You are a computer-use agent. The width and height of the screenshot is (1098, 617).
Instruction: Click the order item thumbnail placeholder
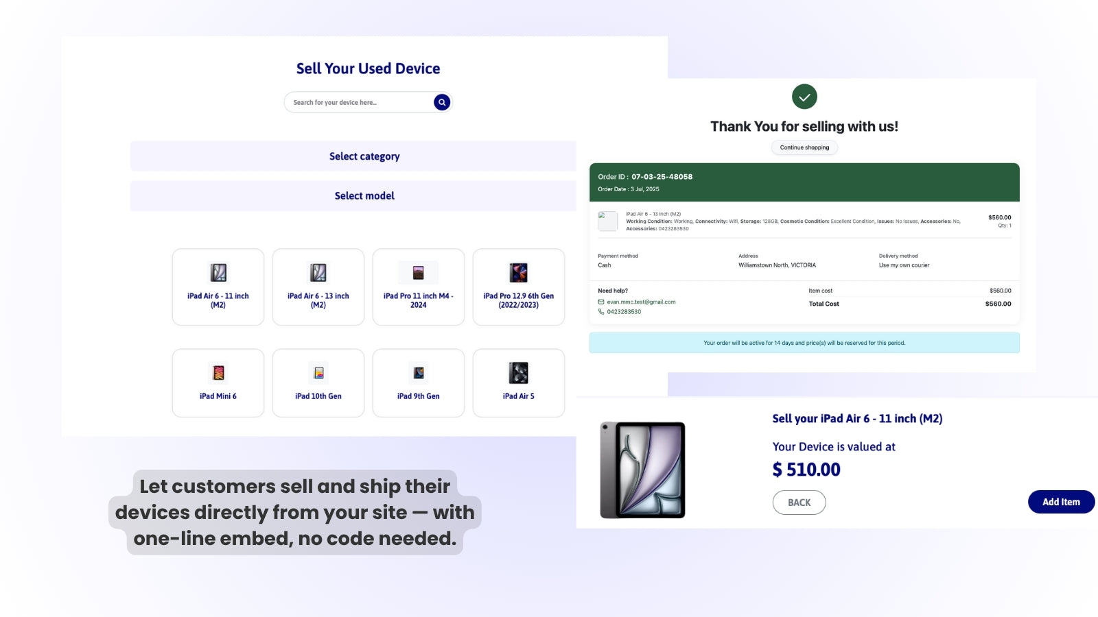click(608, 221)
